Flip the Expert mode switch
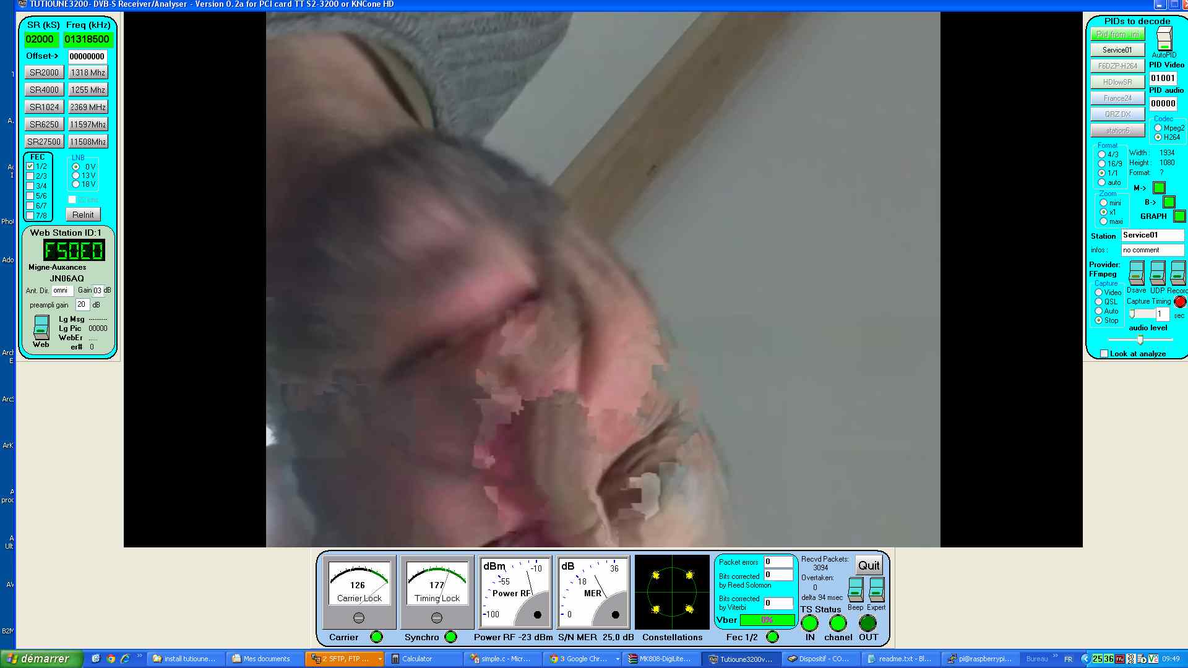 pos(877,589)
